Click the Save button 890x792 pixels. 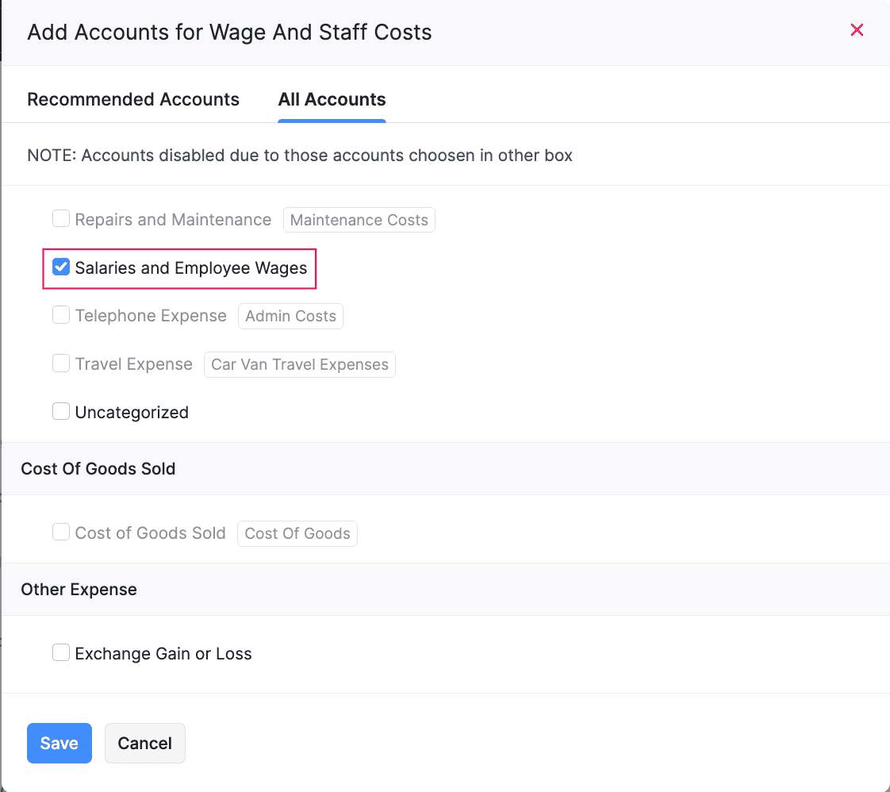(59, 743)
